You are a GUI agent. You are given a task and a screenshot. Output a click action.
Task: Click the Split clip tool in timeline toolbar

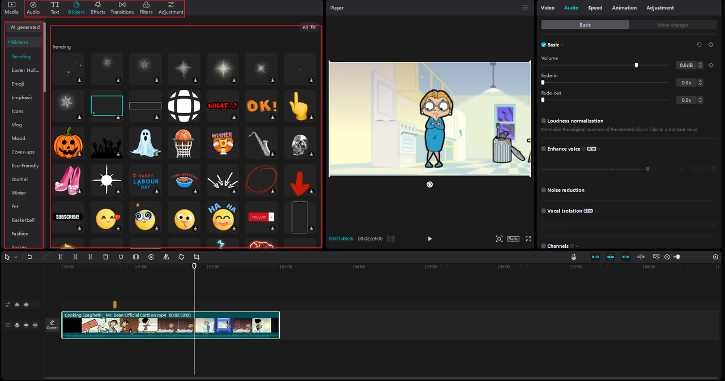[60, 257]
